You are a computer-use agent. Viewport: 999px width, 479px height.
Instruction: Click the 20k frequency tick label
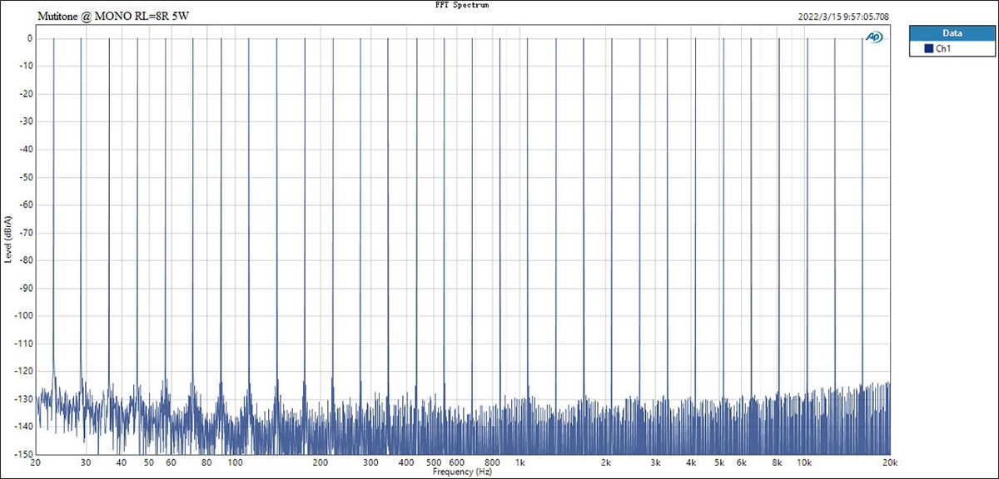coord(890,462)
